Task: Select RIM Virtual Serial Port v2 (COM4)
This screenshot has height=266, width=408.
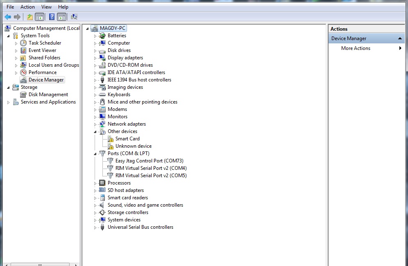Action: click(x=151, y=168)
